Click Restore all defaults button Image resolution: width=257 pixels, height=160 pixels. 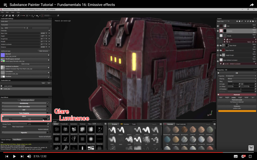pos(45,137)
